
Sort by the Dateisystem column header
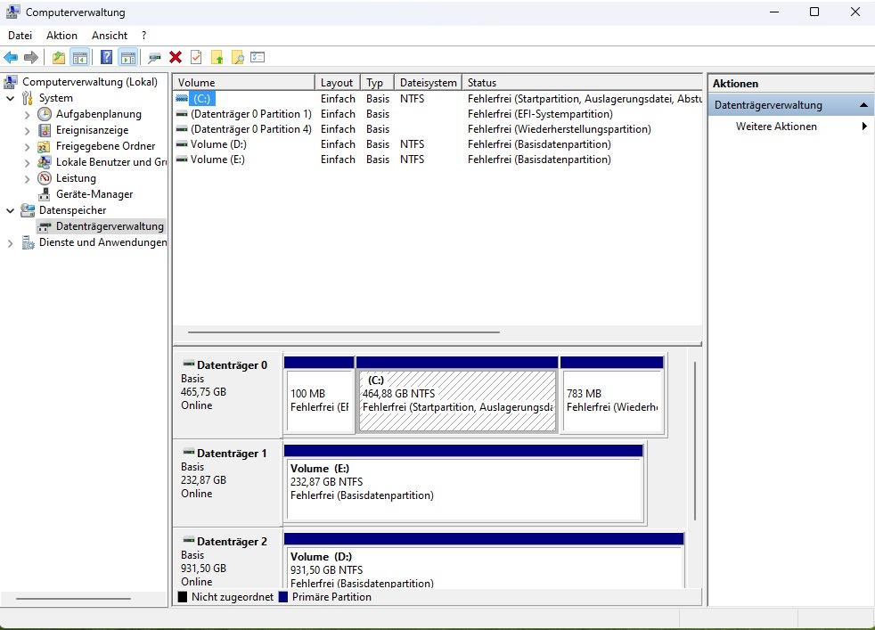tap(428, 83)
